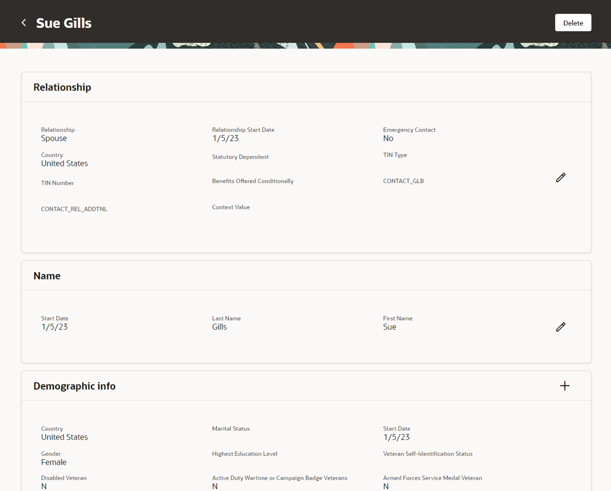This screenshot has height=491, width=611.
Task: Click the Delete button
Action: tap(573, 23)
